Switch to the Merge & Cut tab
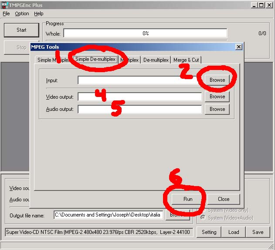275x250 pixels. (186, 60)
